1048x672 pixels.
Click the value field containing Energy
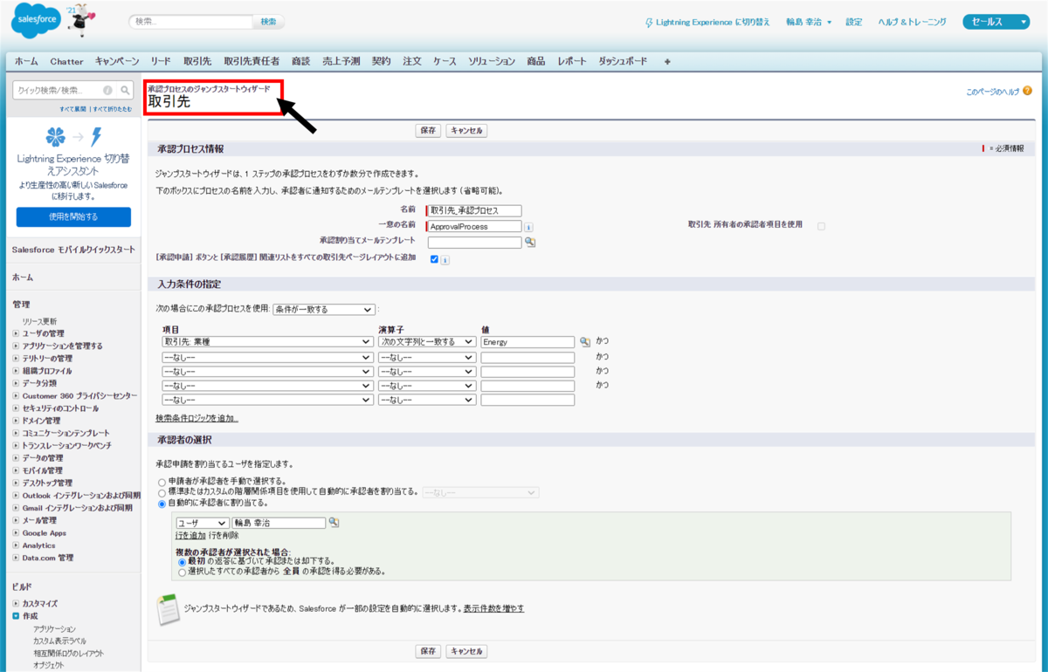527,342
